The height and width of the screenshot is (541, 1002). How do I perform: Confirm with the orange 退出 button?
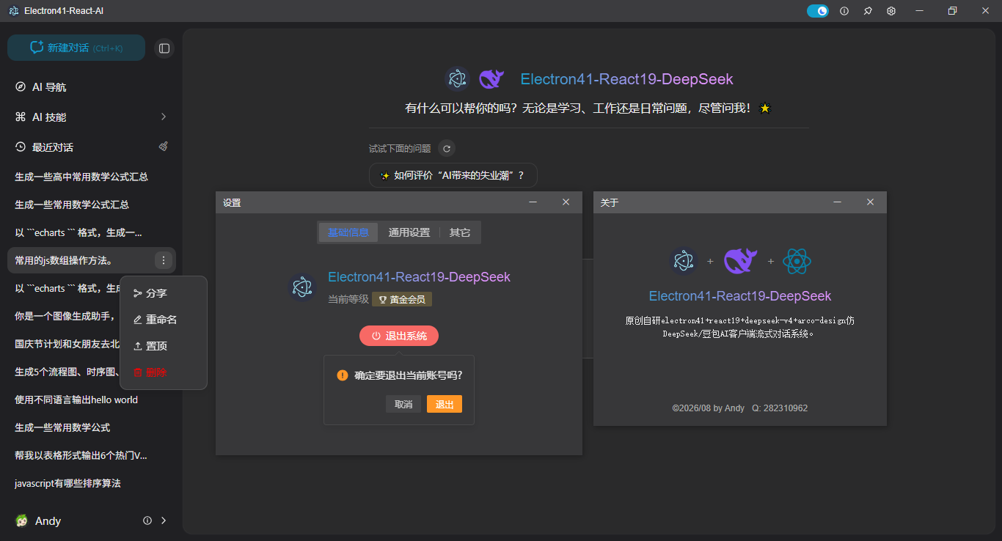click(445, 404)
